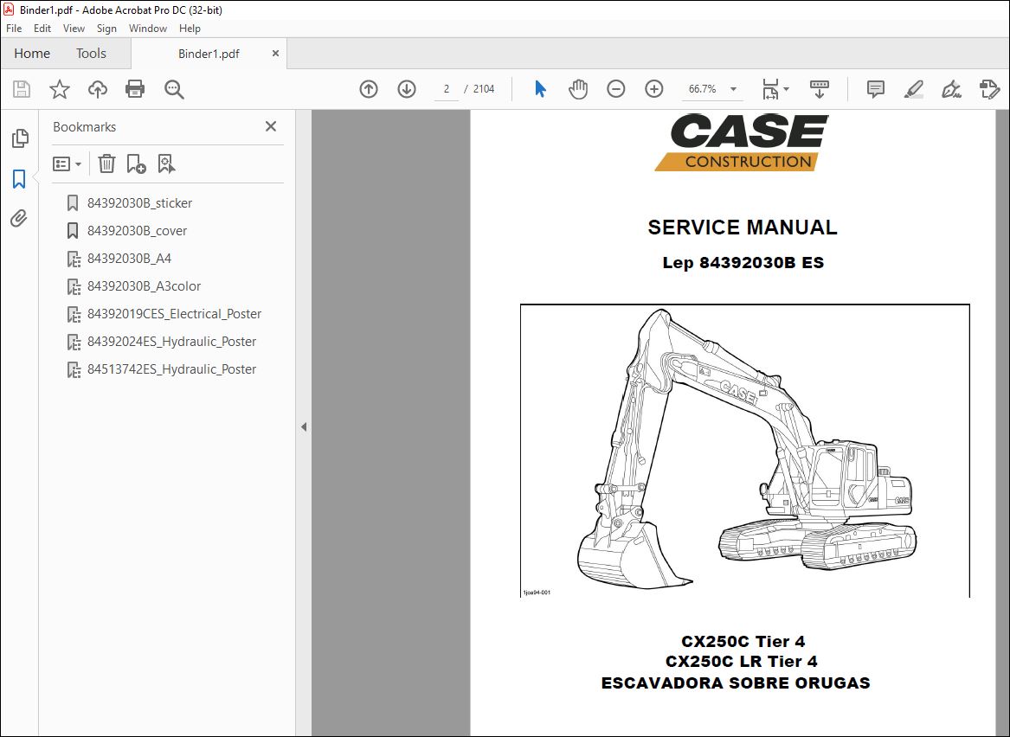Open the Sign menu
Image resolution: width=1010 pixels, height=737 pixels.
106,29
